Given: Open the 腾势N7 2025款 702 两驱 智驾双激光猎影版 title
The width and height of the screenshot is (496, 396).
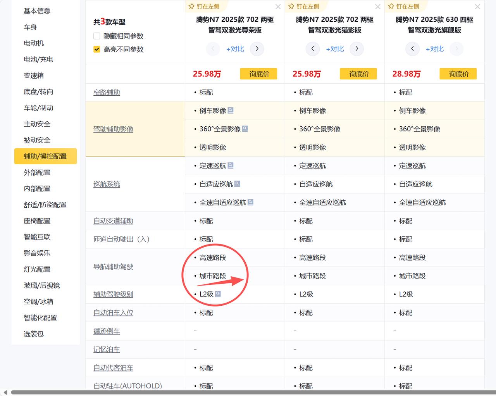Looking at the screenshot, I should click(335, 24).
